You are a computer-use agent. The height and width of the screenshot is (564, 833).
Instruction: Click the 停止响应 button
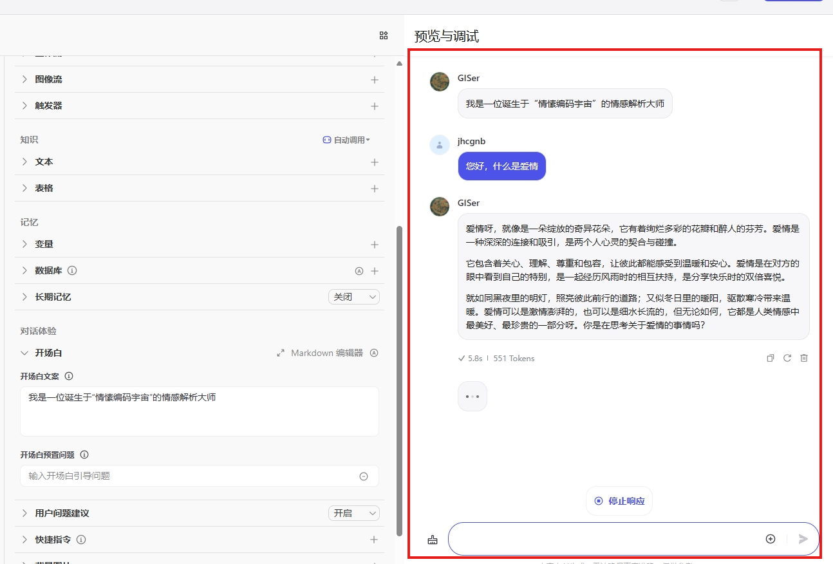pyautogui.click(x=619, y=501)
